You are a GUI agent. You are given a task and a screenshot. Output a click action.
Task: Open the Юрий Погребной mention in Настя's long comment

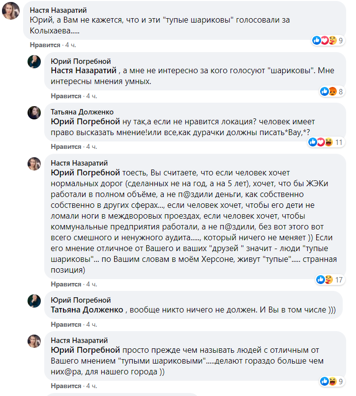click(84, 173)
